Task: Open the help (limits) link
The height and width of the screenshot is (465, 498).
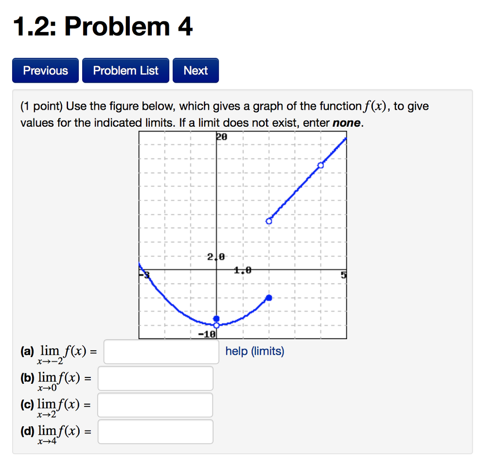Action: click(x=255, y=351)
